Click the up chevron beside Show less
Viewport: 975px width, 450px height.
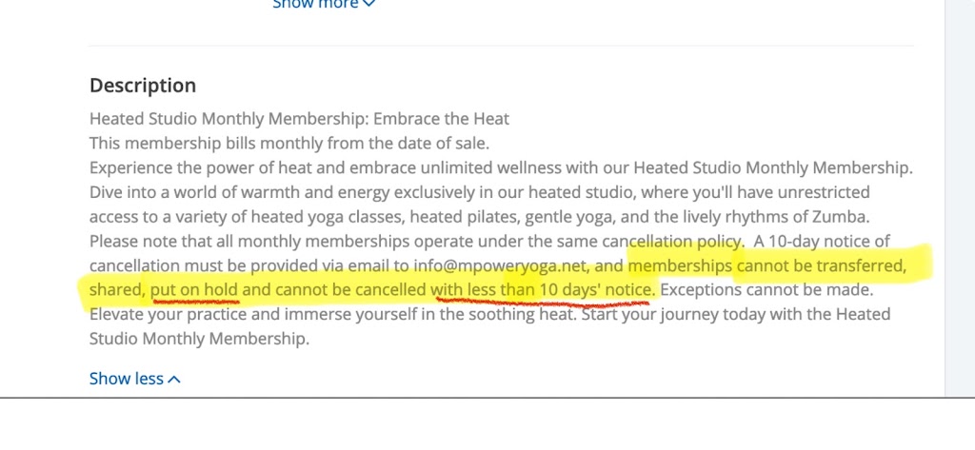[174, 380]
